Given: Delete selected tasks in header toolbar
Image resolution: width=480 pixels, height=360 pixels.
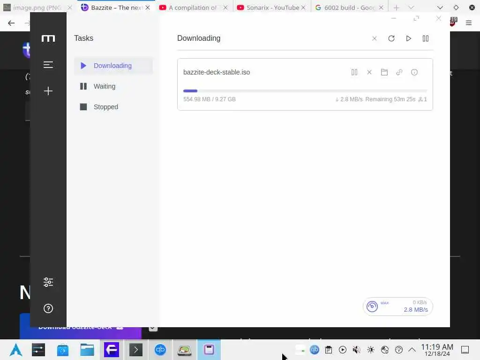Looking at the screenshot, I should (374, 38).
